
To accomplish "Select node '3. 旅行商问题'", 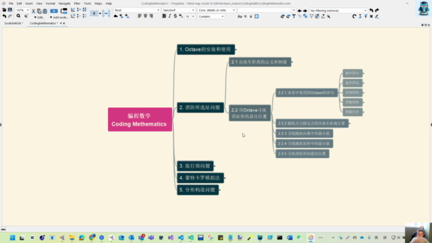I will pos(195,166).
